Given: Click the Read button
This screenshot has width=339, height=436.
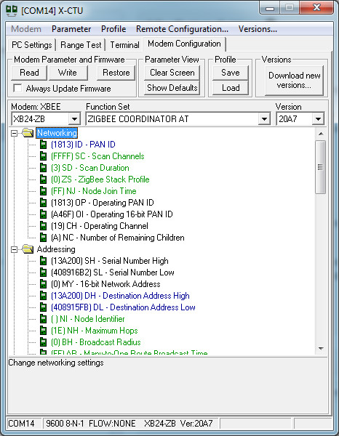Looking at the screenshot, I should click(29, 73).
